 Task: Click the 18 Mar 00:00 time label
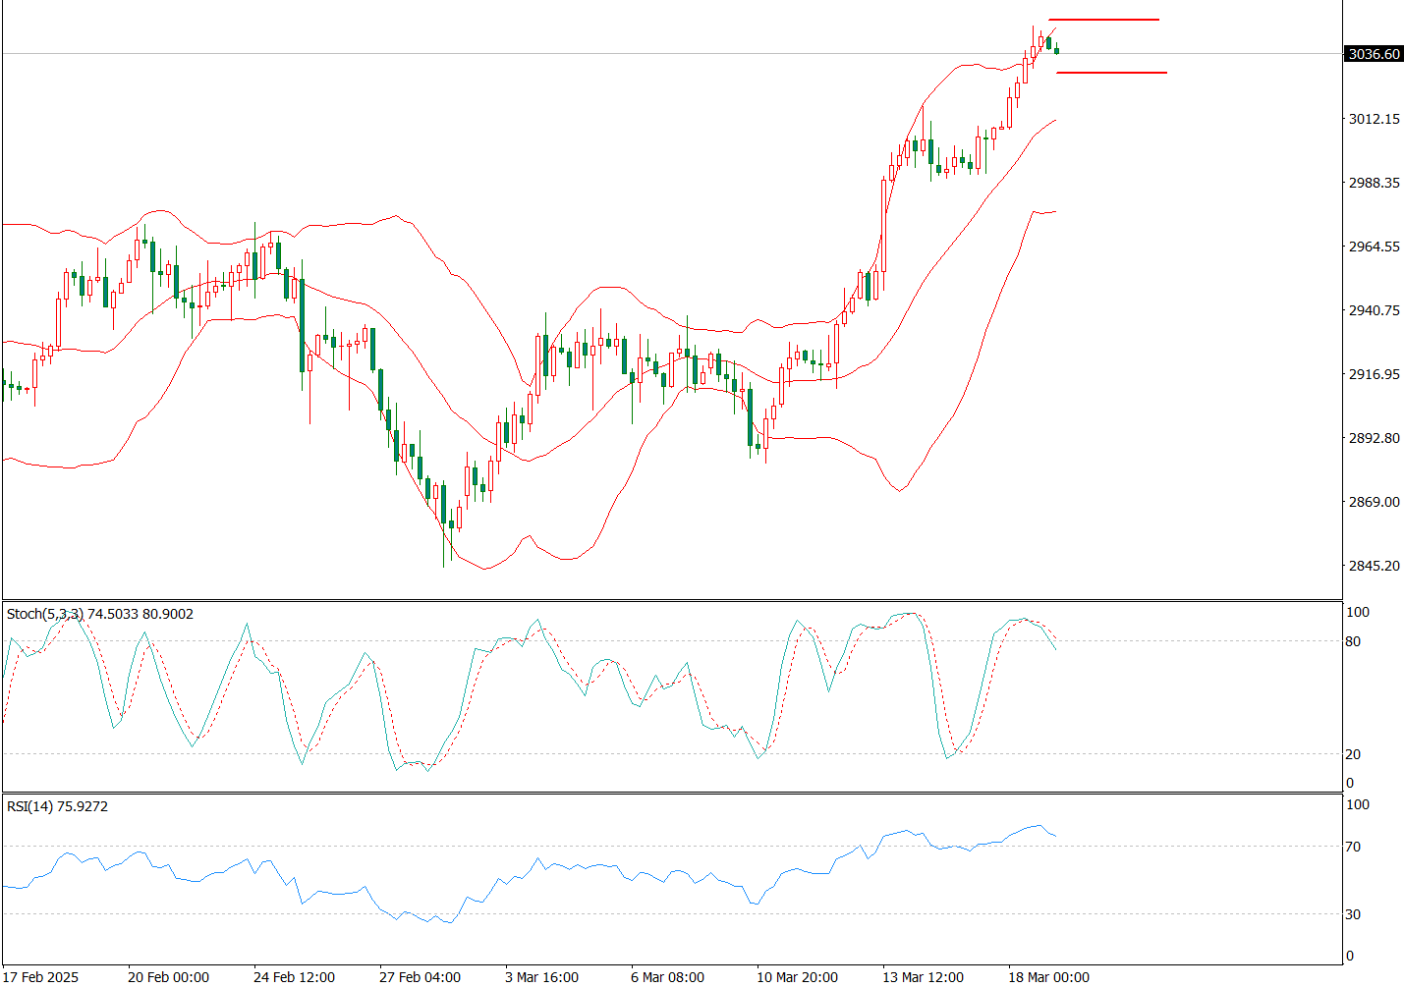pyautogui.click(x=1048, y=976)
